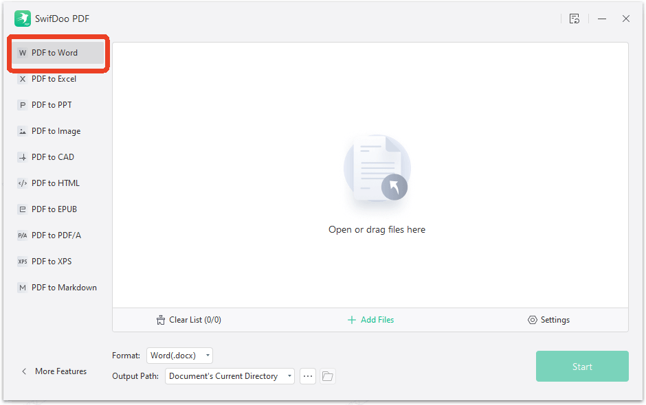The height and width of the screenshot is (405, 646).
Task: Click the X icon beside PDF to Excel
Action: point(23,79)
